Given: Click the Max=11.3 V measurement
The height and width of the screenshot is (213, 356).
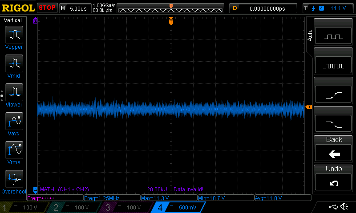Looking at the screenshot, I should click(169, 198).
